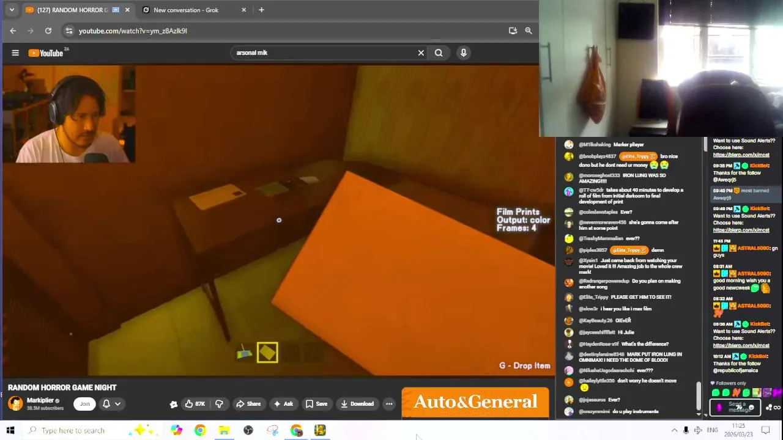Open a new browser tab

(261, 10)
